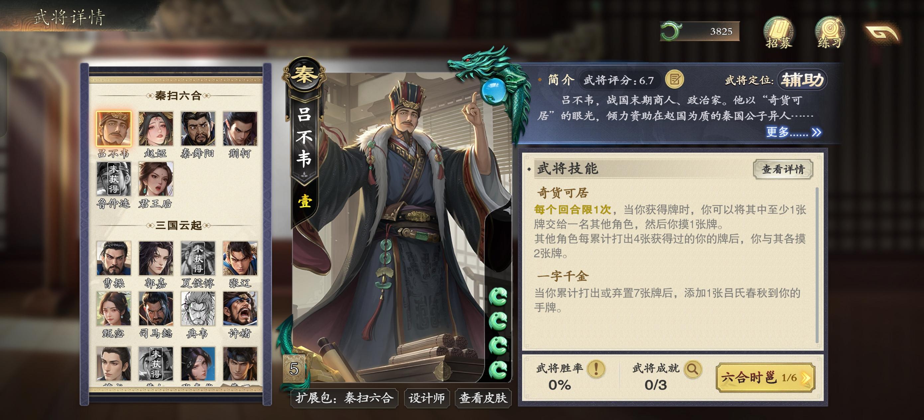924x420 pixels.
Task: Open 六合时邕 1/6 arrow button
Action: (765, 378)
